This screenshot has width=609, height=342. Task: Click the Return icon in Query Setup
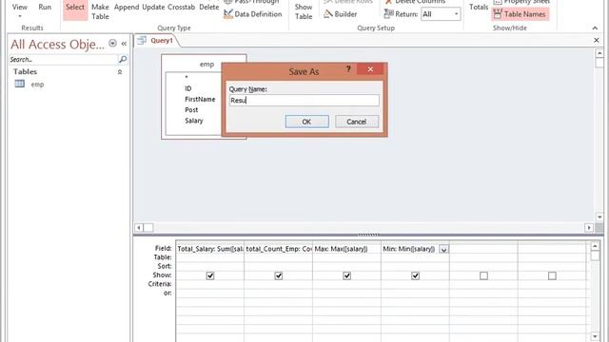click(388, 14)
